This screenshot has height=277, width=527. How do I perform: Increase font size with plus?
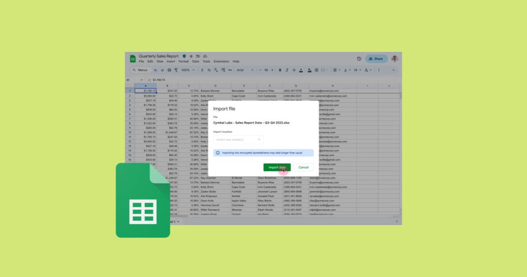coord(272,70)
